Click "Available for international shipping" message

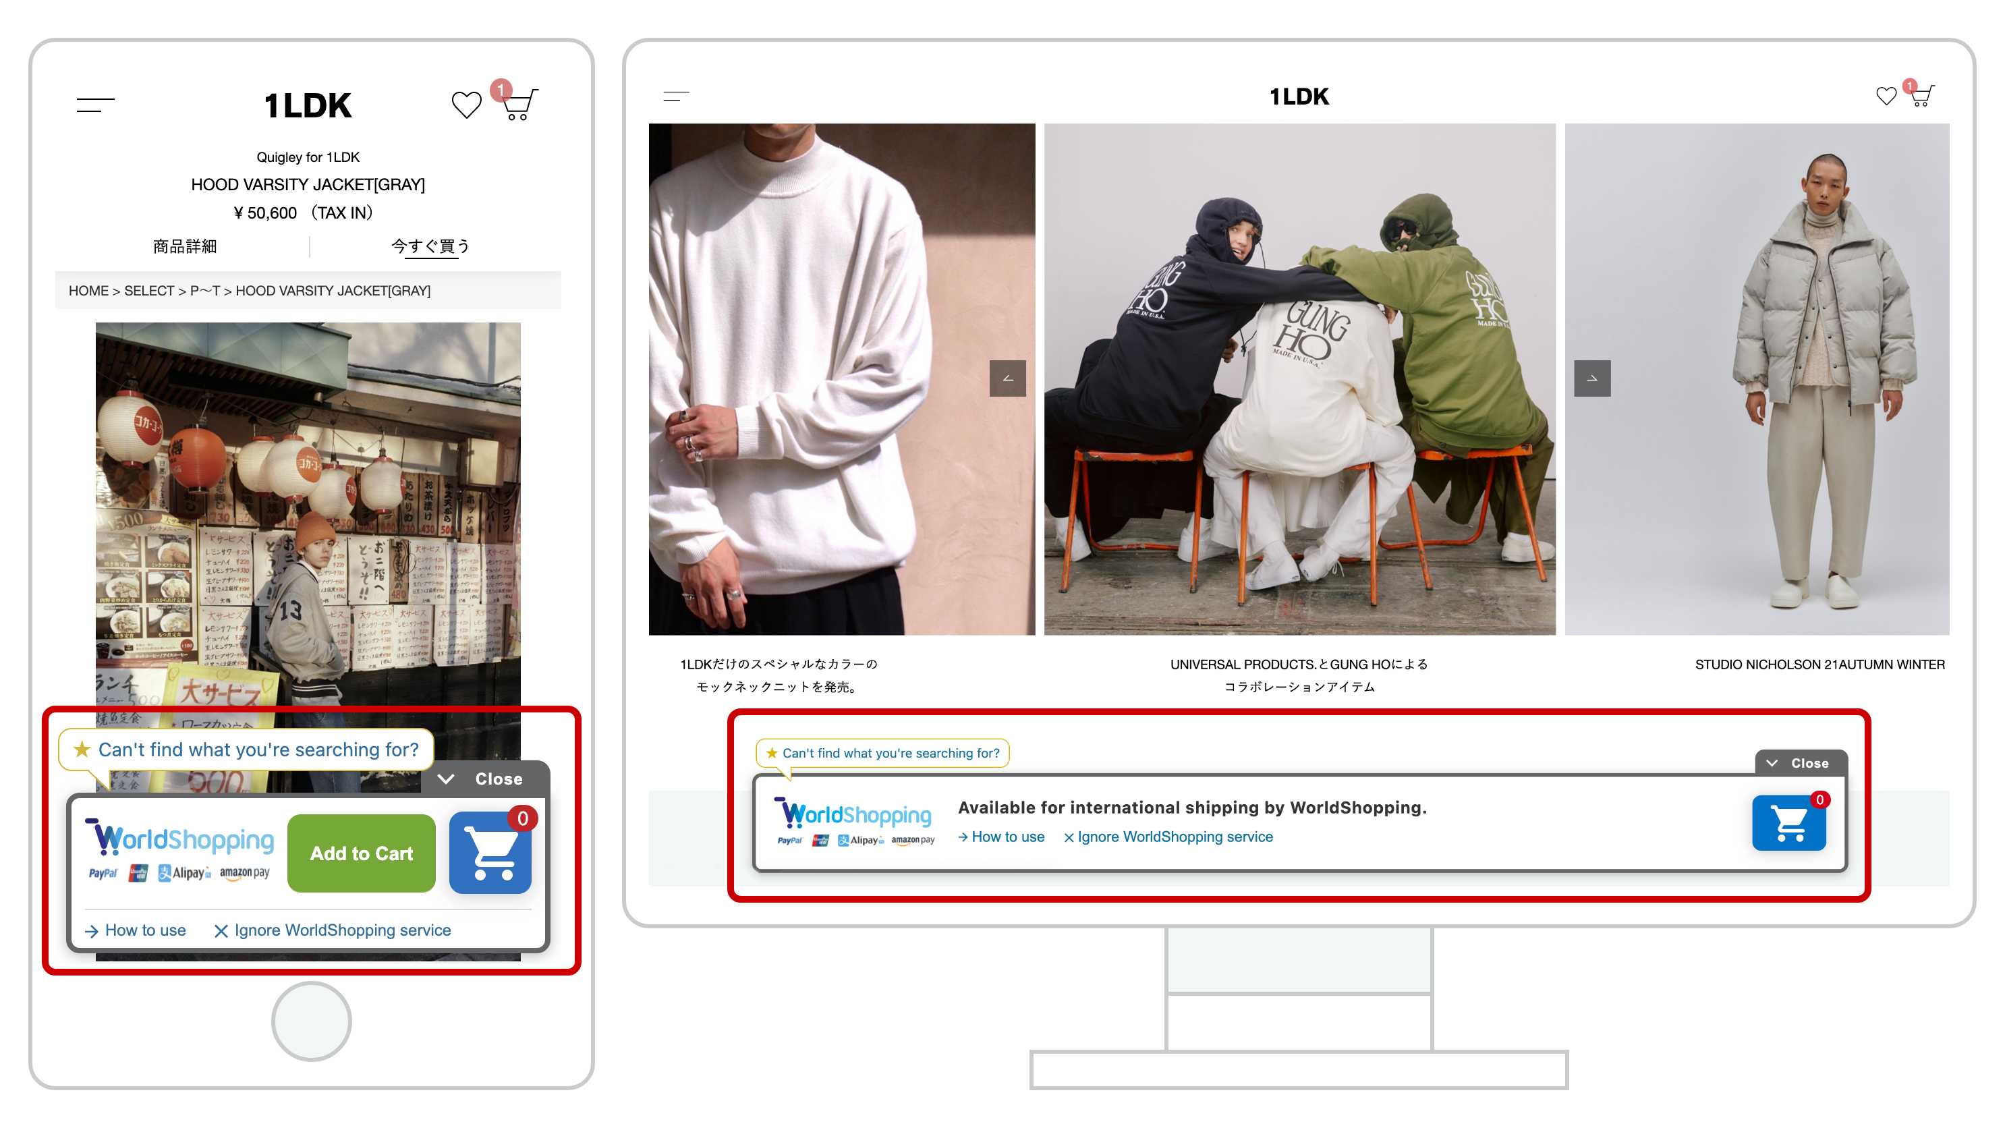coord(1191,808)
